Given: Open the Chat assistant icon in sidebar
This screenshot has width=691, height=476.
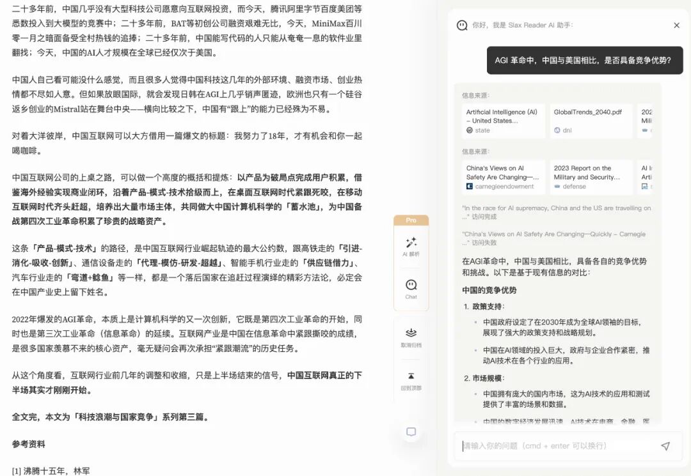Looking at the screenshot, I should point(411,289).
